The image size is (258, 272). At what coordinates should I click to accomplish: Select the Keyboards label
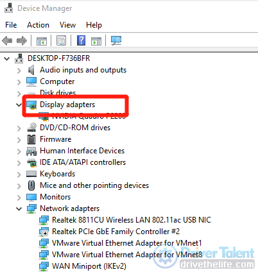(x=58, y=174)
